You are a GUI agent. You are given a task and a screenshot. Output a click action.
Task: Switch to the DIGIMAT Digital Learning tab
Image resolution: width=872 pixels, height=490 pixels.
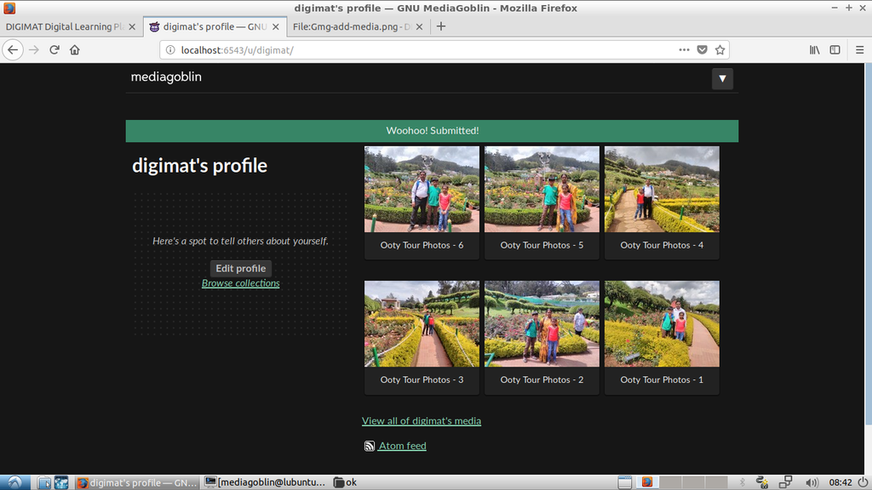click(x=65, y=26)
